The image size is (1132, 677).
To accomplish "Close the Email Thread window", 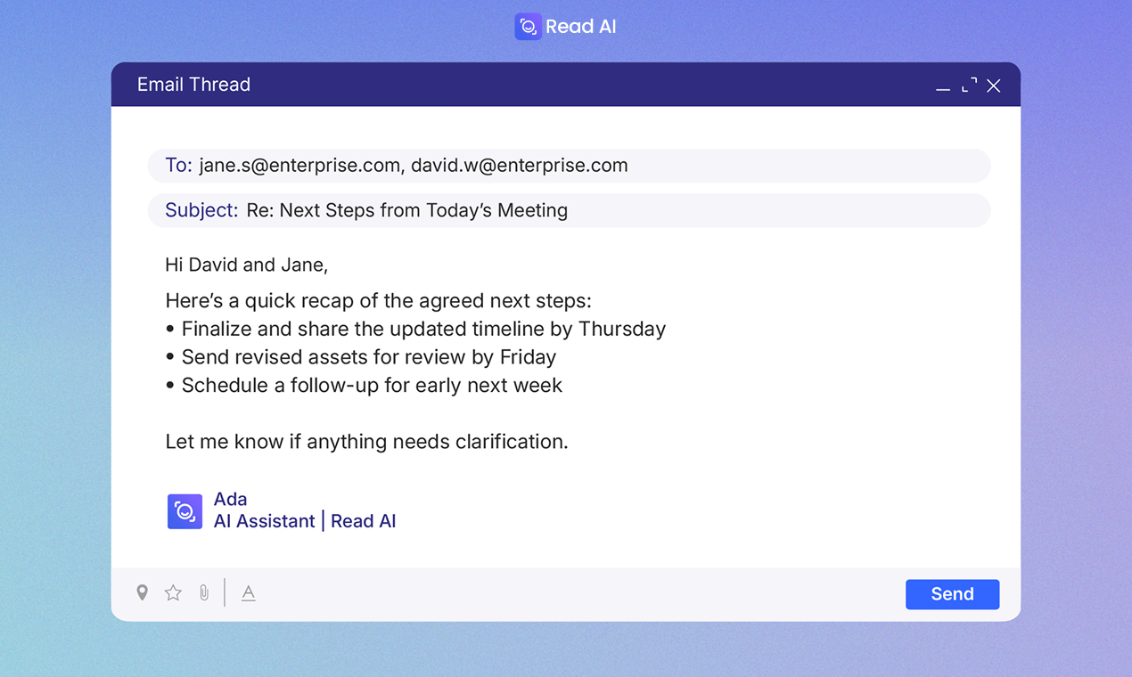I will coord(994,86).
